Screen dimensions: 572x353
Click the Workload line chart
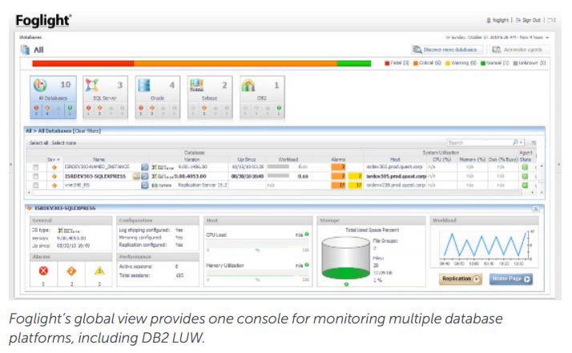tap(485, 245)
